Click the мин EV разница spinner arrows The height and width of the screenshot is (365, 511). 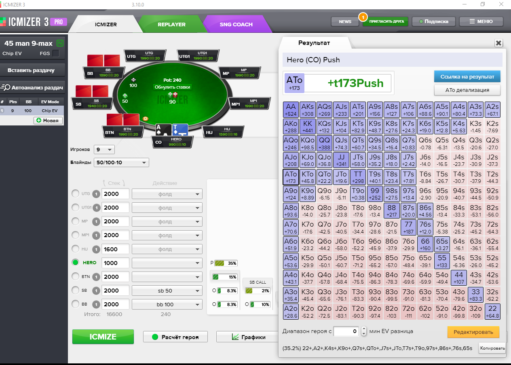coord(364,331)
